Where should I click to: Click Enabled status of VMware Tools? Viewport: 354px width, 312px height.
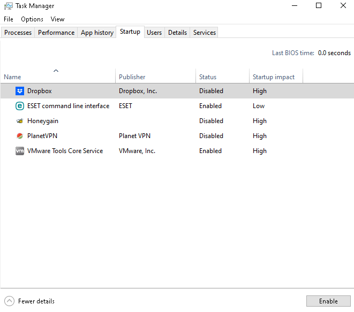coord(210,151)
